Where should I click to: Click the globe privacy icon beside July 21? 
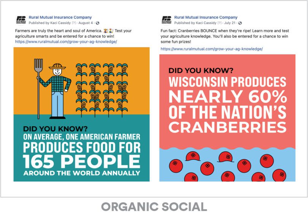(x=240, y=23)
